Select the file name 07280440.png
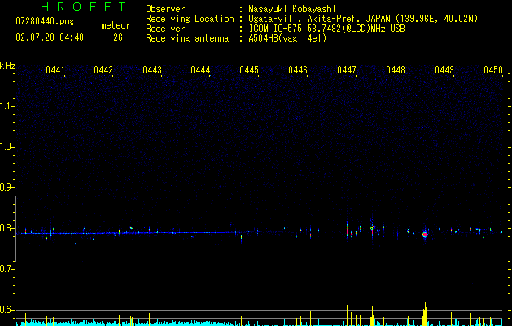 click(45, 22)
